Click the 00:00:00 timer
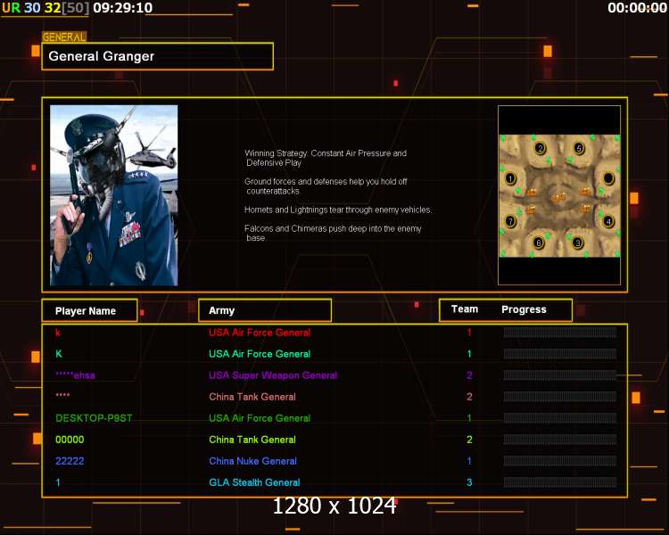The height and width of the screenshot is (535, 669). [637, 8]
